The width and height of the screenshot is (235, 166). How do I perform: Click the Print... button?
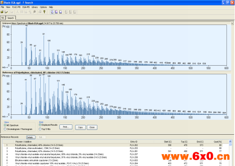click(x=66, y=127)
